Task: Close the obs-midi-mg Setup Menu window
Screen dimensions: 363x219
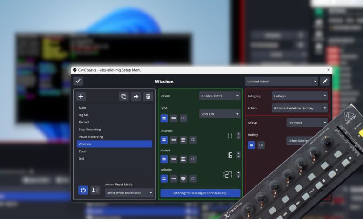Action: pyautogui.click(x=329, y=70)
